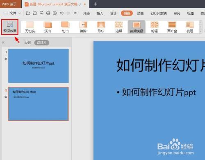Click the redo arrow icon

tap(68, 13)
